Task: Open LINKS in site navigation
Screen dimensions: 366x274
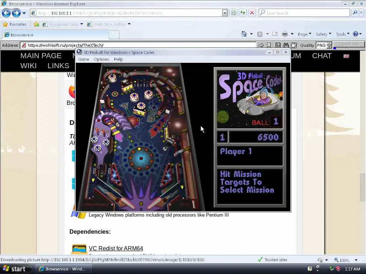Action: tap(58, 66)
